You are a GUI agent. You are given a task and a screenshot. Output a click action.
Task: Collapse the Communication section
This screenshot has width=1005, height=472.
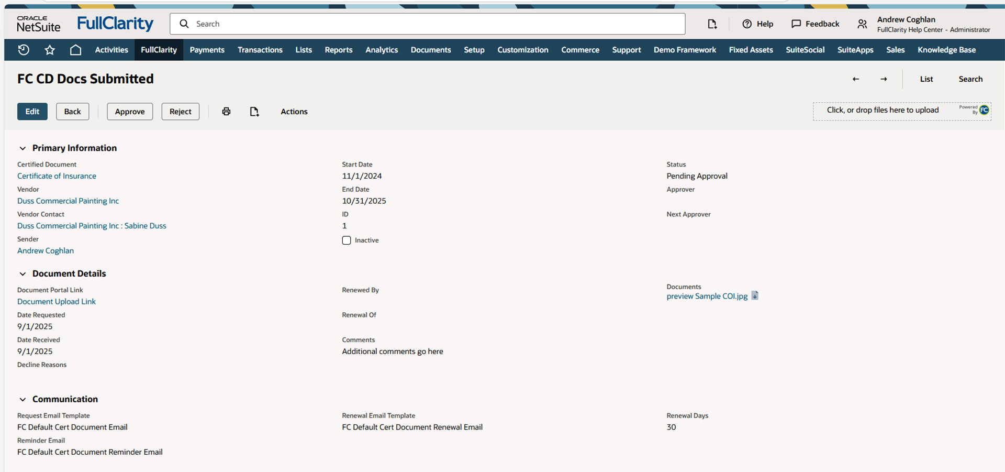(x=23, y=400)
